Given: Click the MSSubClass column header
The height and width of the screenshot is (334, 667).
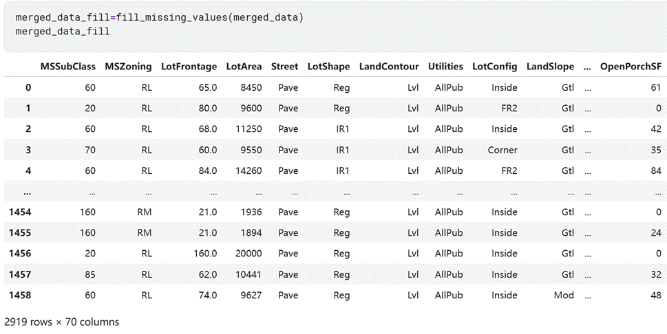Looking at the screenshot, I should click(x=68, y=67).
